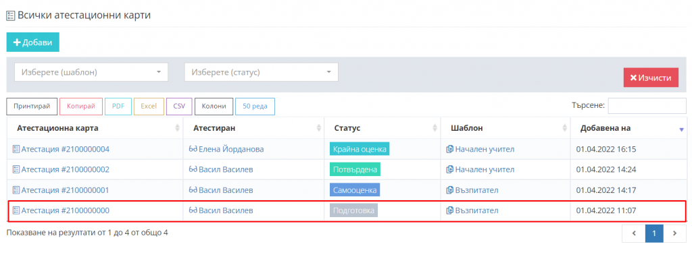Click the copy icon beside Начален учител in the first row

449,149
